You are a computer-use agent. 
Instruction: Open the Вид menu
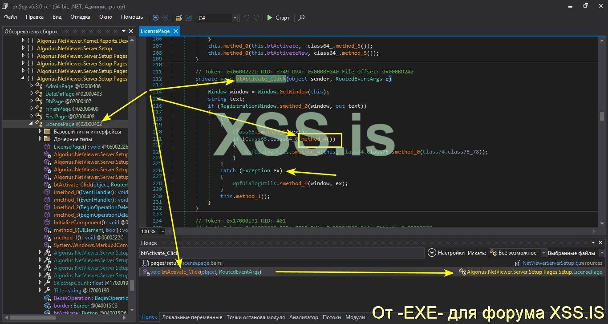(x=57, y=17)
